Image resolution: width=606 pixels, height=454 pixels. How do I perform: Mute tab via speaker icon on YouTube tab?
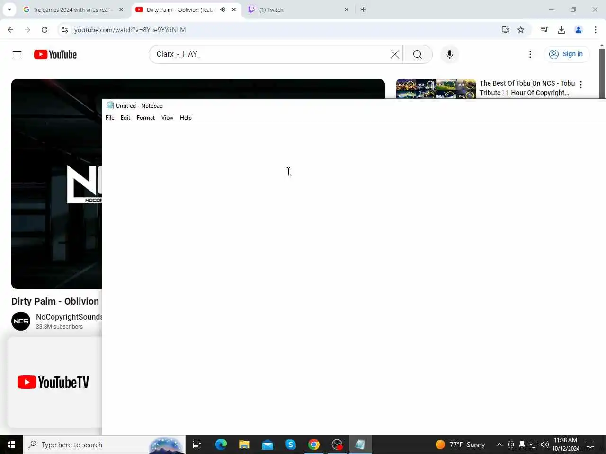(x=223, y=9)
